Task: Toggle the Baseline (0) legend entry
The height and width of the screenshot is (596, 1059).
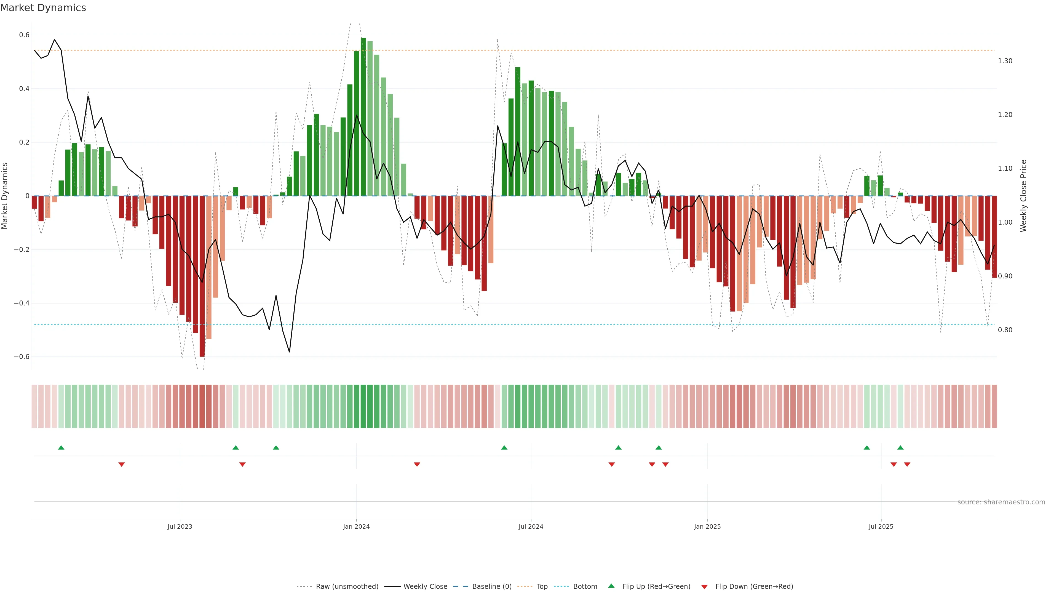Action: click(492, 587)
